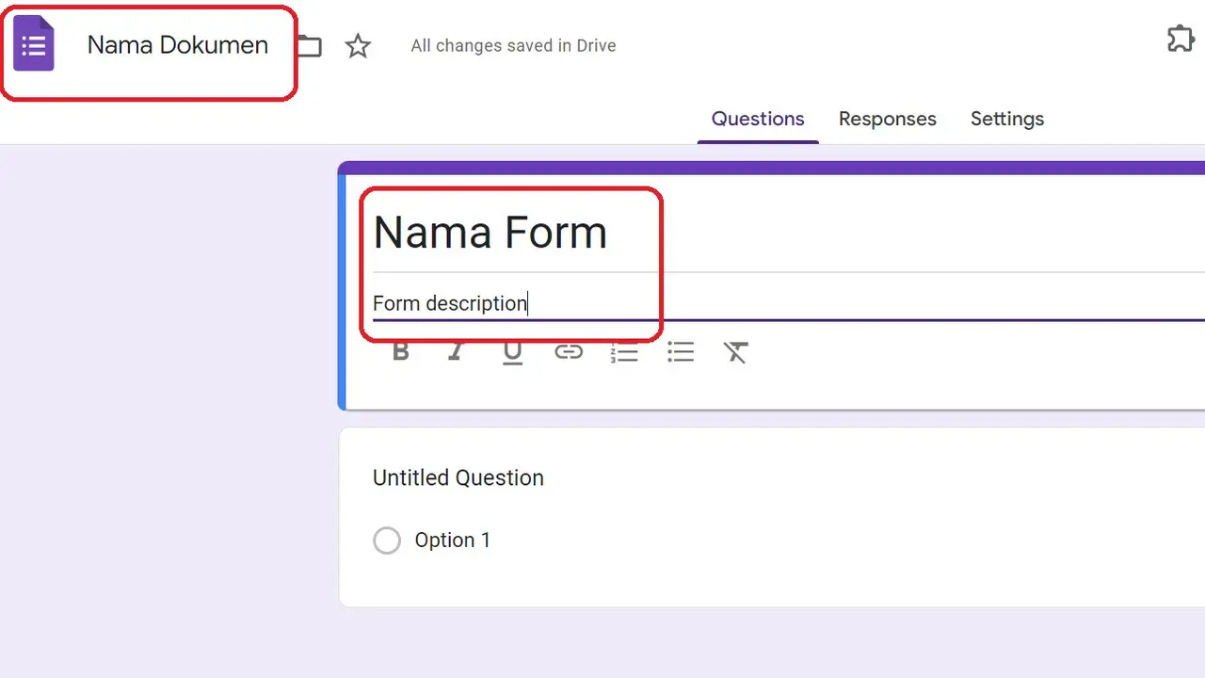Viewport: 1205px width, 678px height.
Task: Apply Underline formatting
Action: pos(512,351)
